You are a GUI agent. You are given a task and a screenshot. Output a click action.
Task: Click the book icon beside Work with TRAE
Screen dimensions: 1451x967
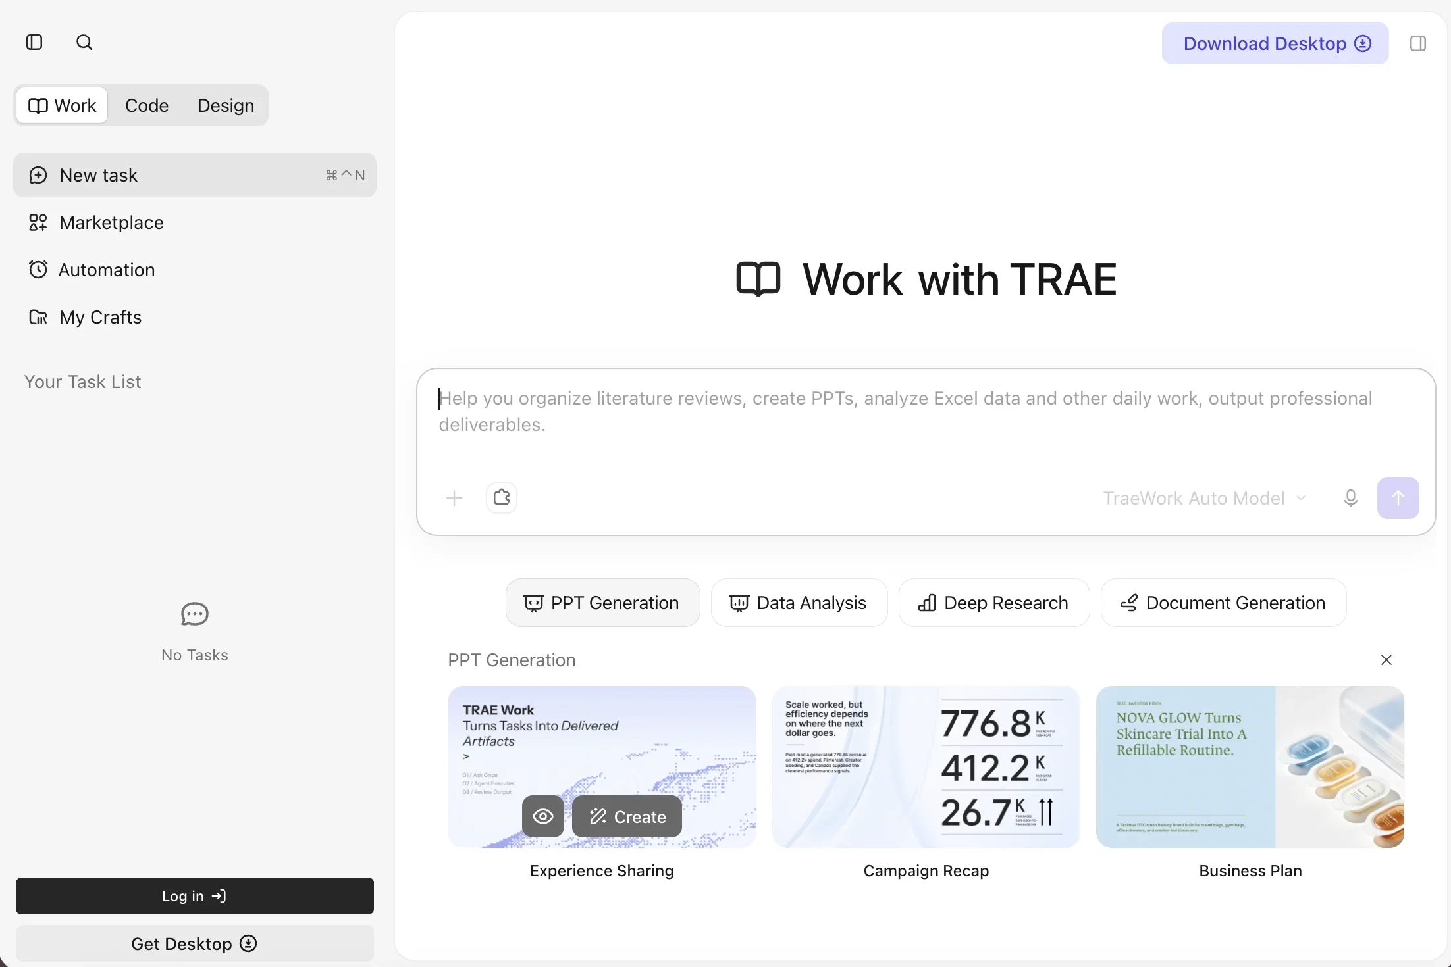click(x=758, y=280)
